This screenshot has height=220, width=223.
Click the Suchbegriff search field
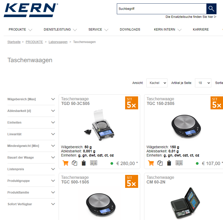click(161, 9)
